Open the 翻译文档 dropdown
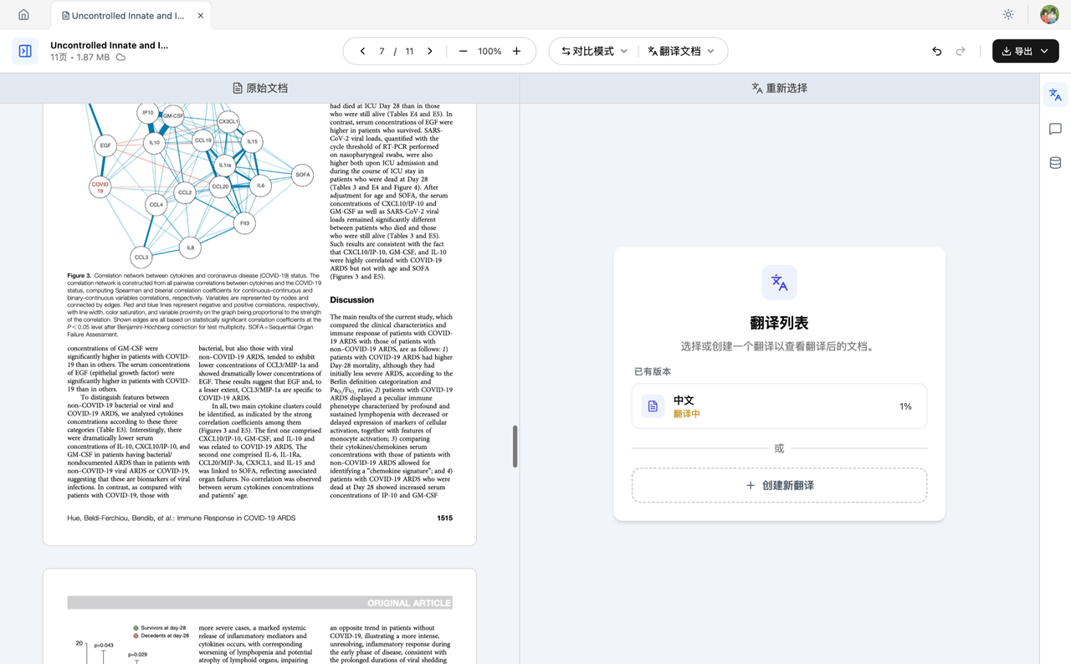The height and width of the screenshot is (664, 1071). point(681,51)
